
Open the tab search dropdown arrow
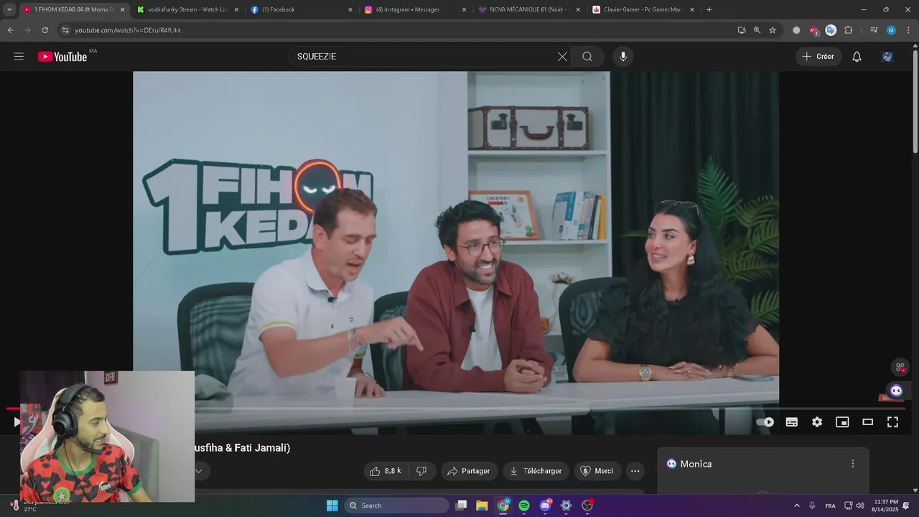point(9,9)
